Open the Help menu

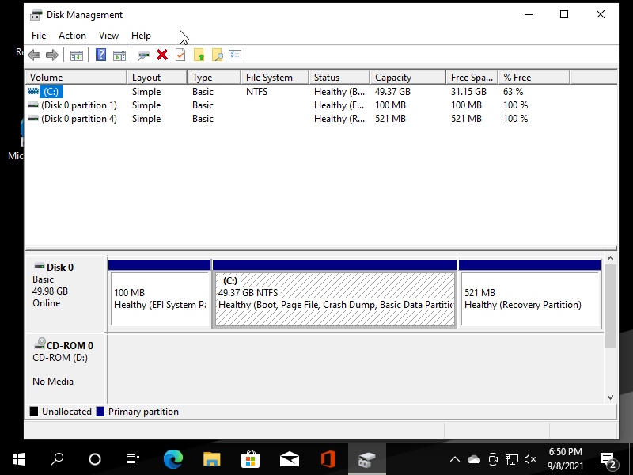coord(141,36)
